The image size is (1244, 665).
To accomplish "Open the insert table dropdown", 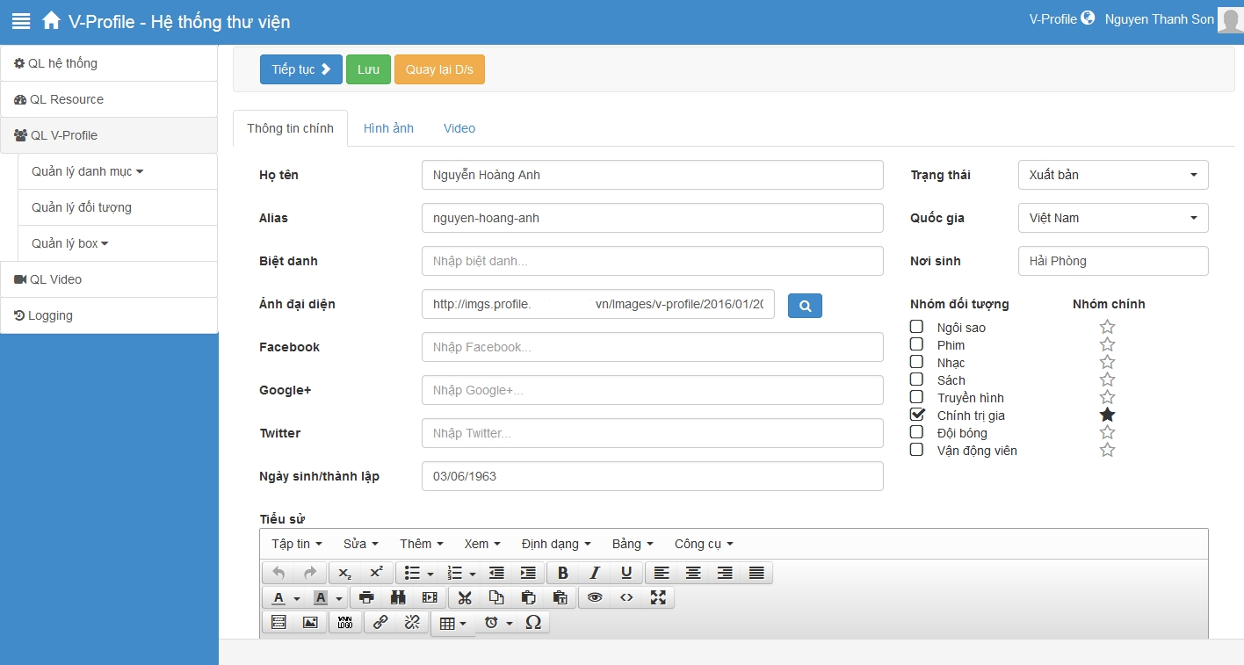I will click(x=452, y=623).
